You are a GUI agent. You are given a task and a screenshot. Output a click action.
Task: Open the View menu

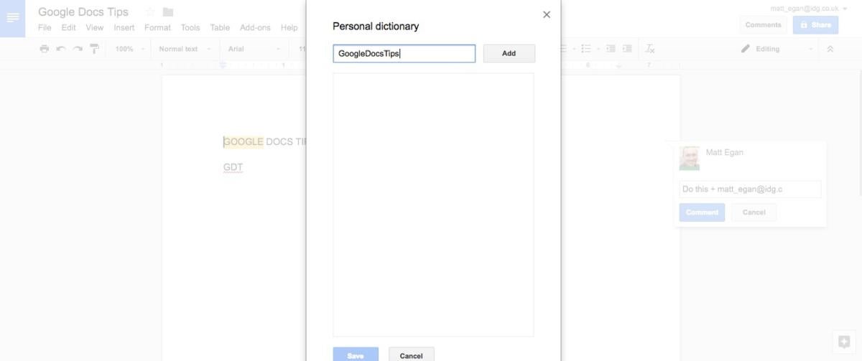click(x=95, y=27)
